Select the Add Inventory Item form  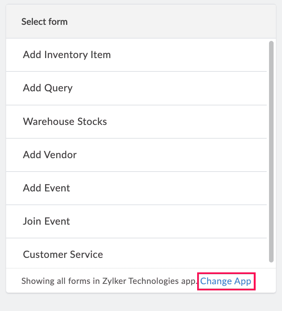coord(67,55)
